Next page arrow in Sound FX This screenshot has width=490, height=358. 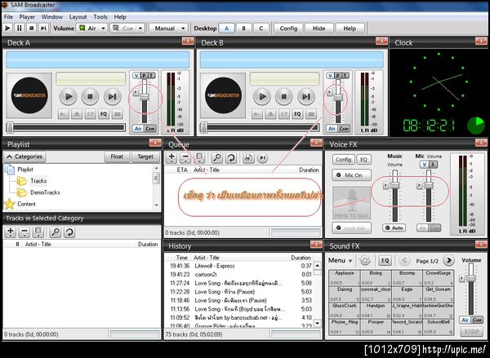449,260
